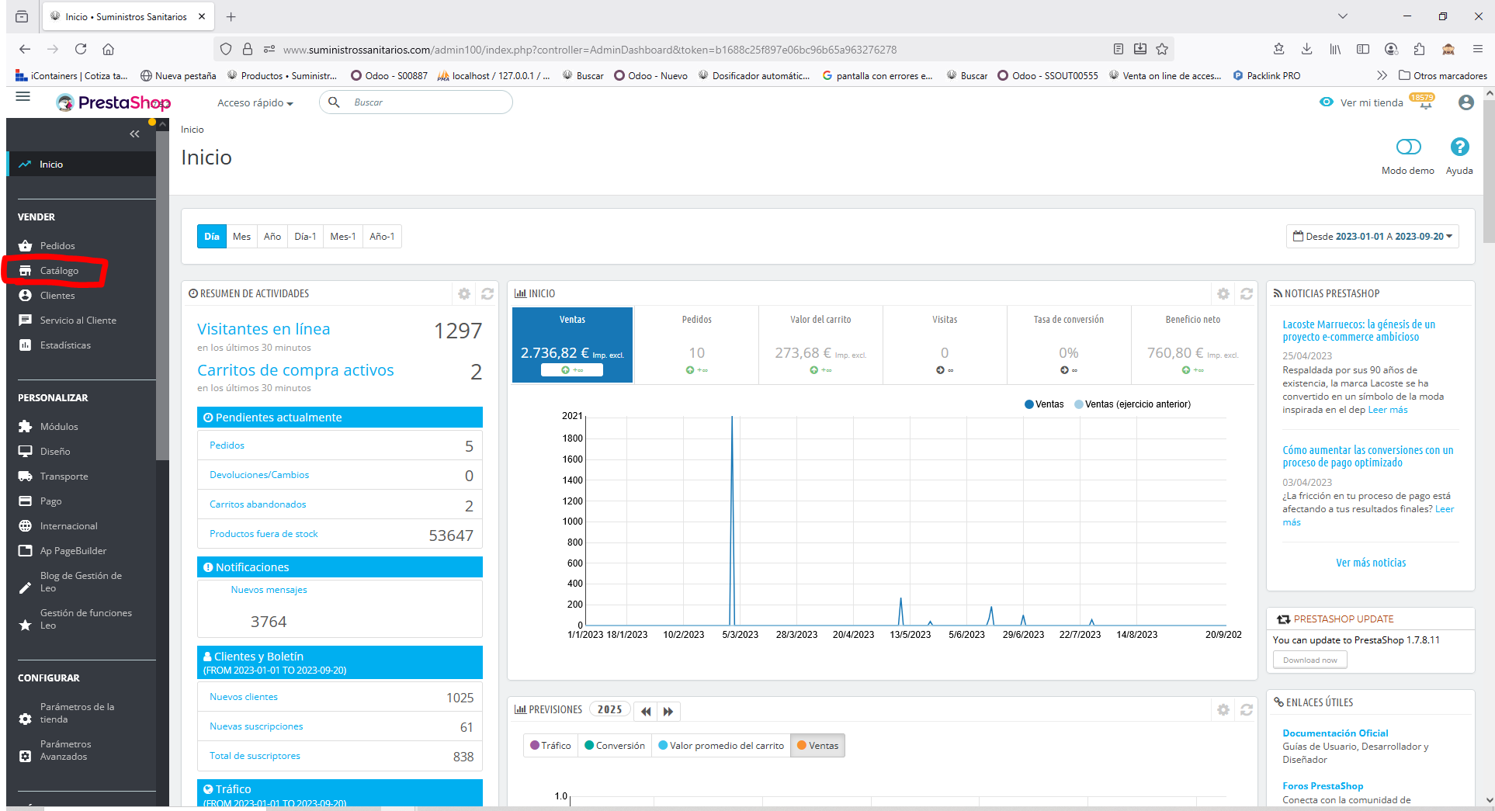Toggle the Conversión series in Previsiones
1495x811 pixels.
pyautogui.click(x=615, y=746)
